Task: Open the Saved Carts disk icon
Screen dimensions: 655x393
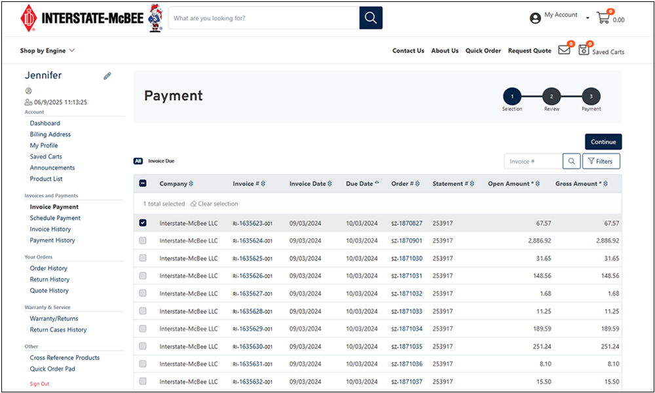Action: pyautogui.click(x=584, y=50)
